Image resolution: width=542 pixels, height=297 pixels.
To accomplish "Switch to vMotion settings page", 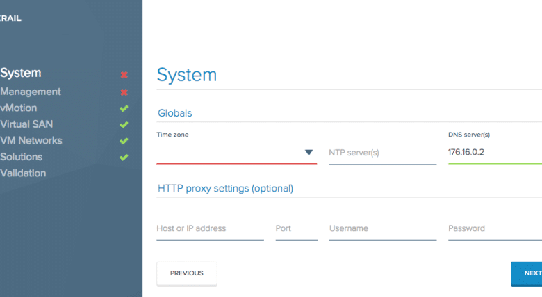I will [19, 108].
